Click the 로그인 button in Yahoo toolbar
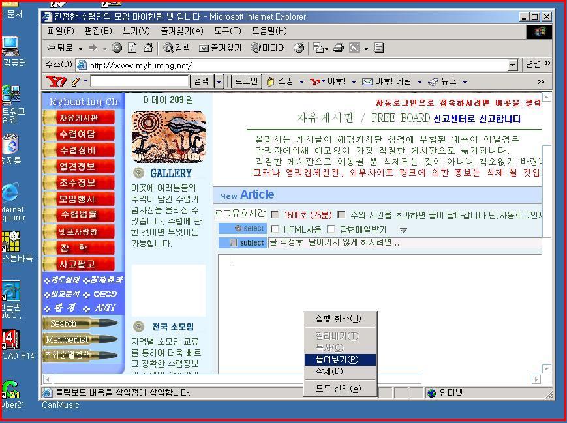Screen dimensions: 567x423 click(x=246, y=81)
